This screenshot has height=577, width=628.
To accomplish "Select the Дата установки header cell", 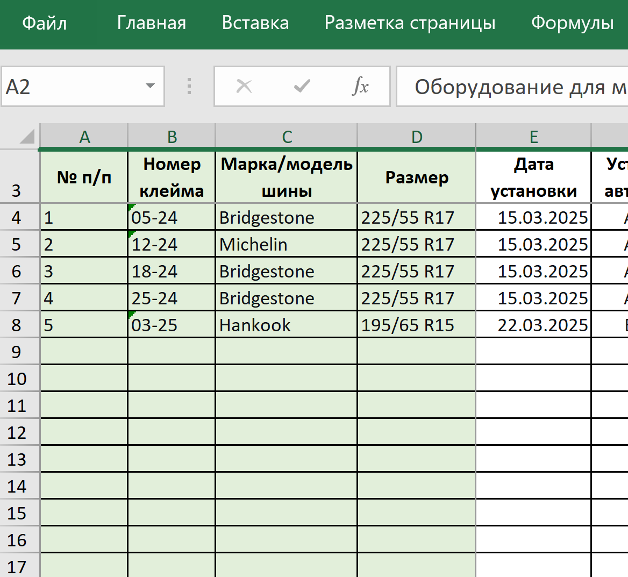I will [533, 176].
